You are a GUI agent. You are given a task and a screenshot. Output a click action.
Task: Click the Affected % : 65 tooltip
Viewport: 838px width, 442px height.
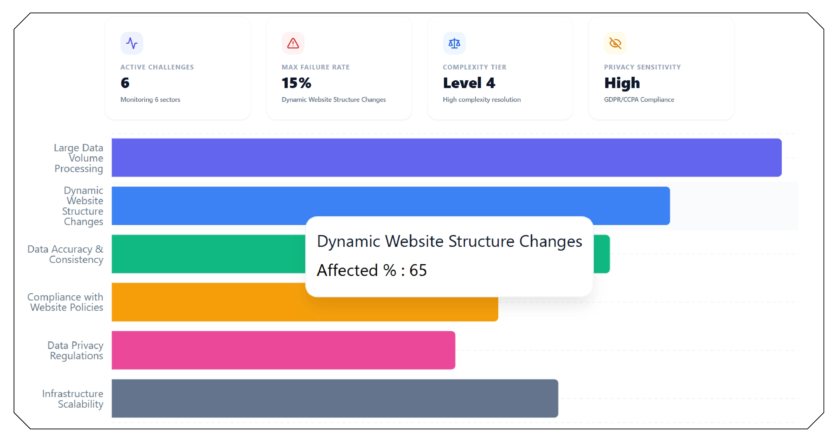click(x=372, y=270)
